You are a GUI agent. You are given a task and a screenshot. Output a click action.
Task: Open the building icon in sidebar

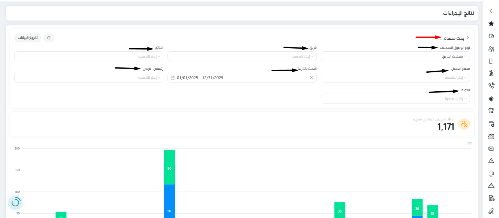point(491,61)
